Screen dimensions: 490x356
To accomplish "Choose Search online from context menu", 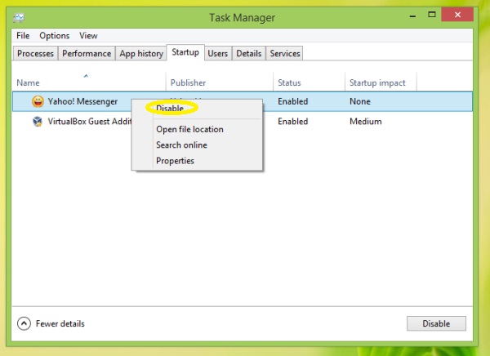I will coord(181,145).
